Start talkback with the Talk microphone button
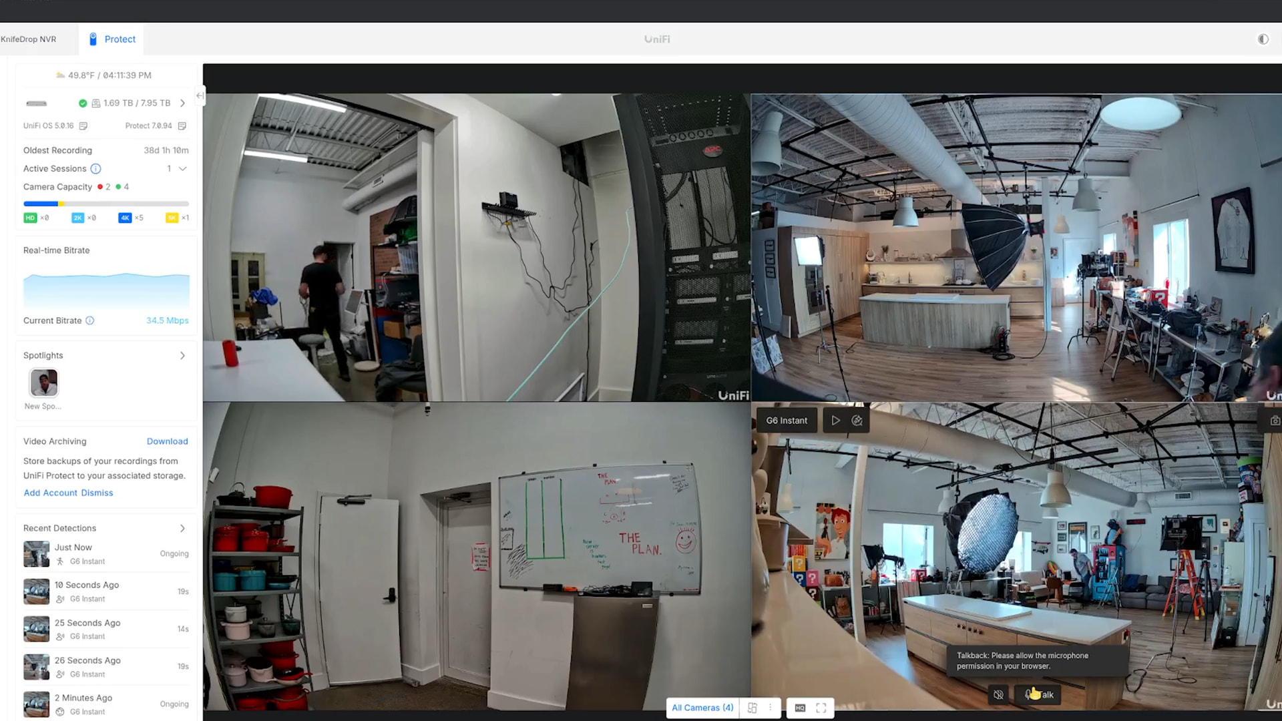This screenshot has height=721, width=1282. coord(1039,695)
